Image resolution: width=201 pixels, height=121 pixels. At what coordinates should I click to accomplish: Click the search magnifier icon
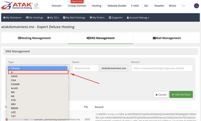(x=196, y=6)
